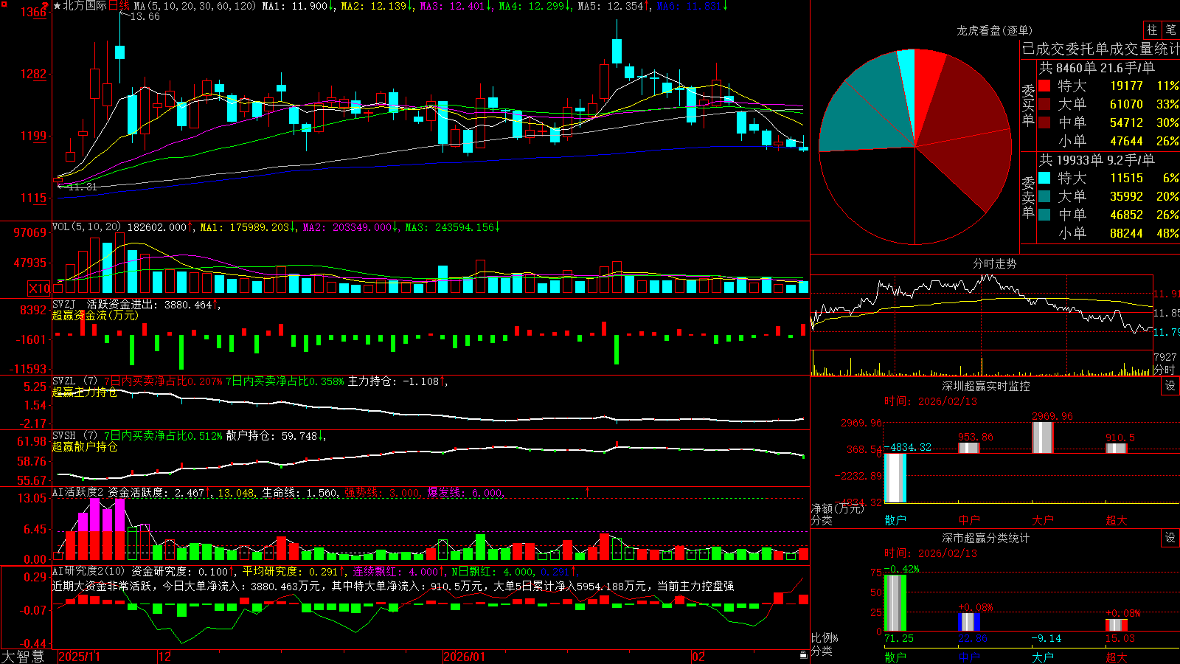Click the 2025/11 date marker on timeline

point(79,657)
